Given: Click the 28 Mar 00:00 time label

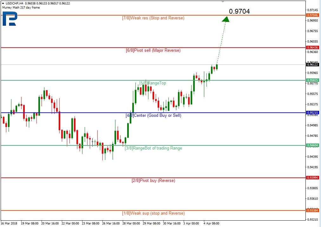Looking at the screenshot, I should coord(131,223).
